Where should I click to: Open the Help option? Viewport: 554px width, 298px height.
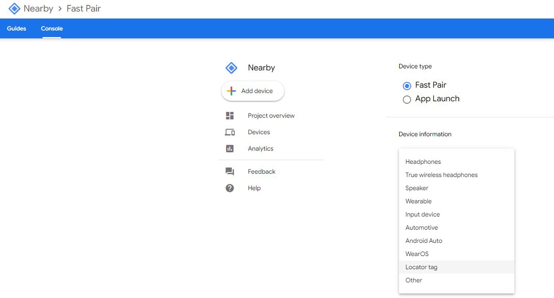pos(254,188)
